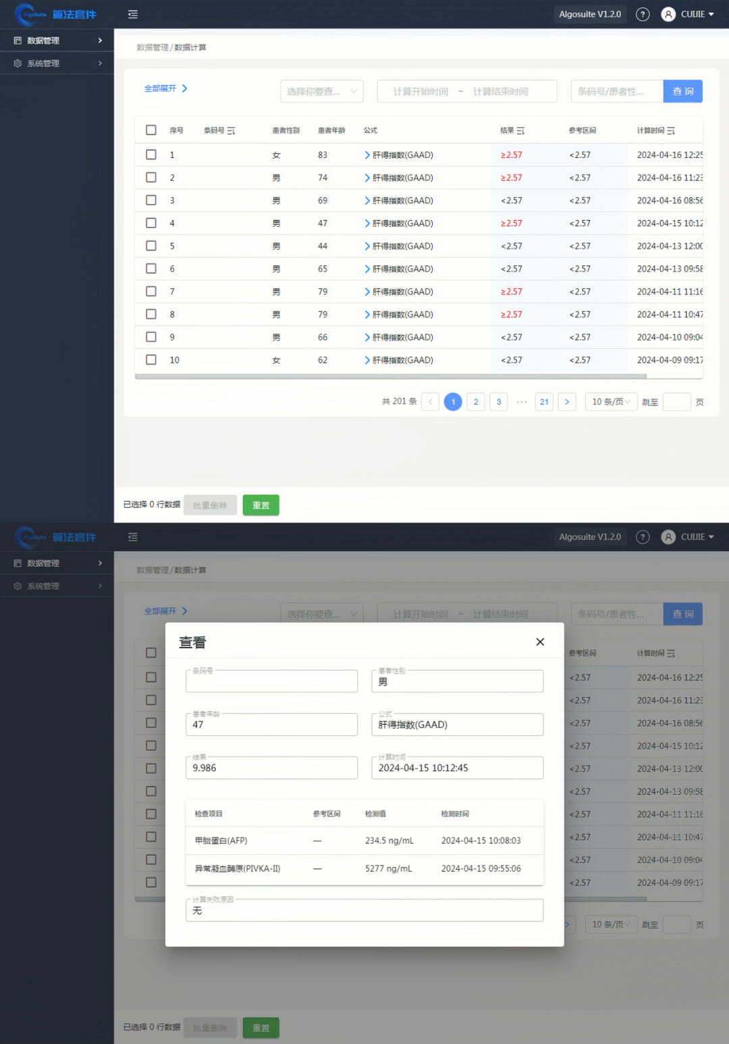Click 公式 field showing 肝得指数(GAAD) in dialog
Image resolution: width=729 pixels, height=1044 pixels.
point(458,725)
